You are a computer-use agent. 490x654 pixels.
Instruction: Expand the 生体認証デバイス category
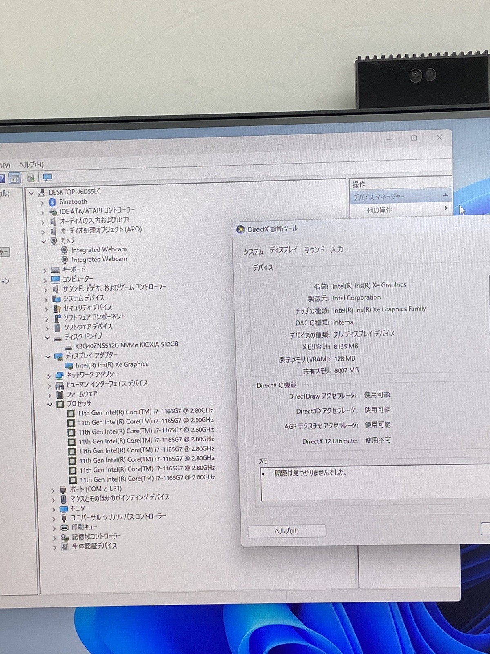[x=54, y=547]
